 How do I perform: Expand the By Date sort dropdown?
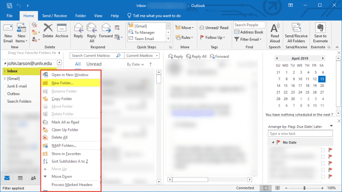[136, 64]
